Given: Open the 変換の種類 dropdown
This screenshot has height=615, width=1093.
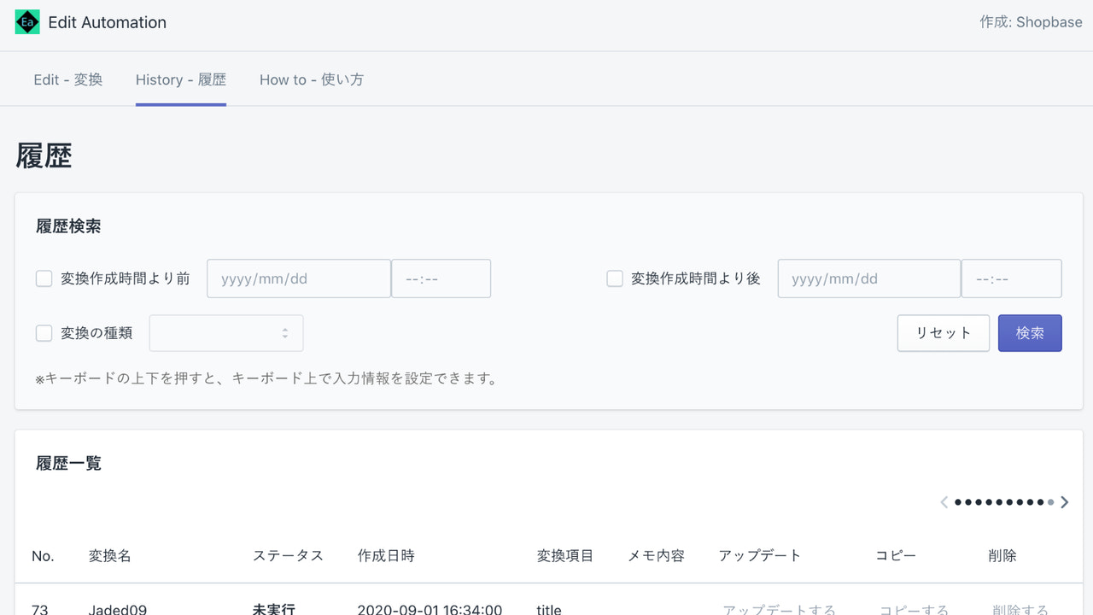Looking at the screenshot, I should click(x=226, y=333).
